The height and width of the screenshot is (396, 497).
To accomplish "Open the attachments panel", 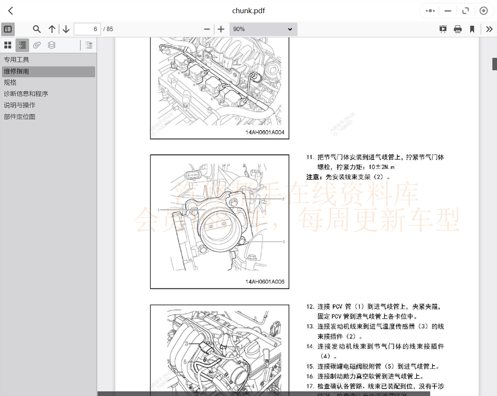I will [x=36, y=45].
